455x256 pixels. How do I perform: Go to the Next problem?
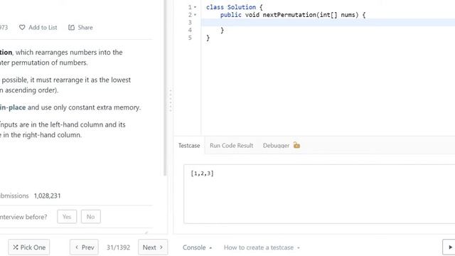(x=153, y=247)
